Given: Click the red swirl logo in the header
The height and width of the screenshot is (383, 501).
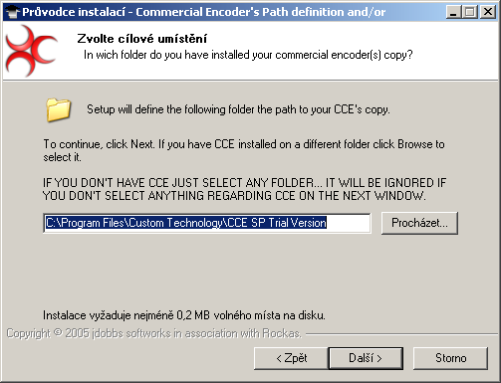Looking at the screenshot, I should click(31, 51).
